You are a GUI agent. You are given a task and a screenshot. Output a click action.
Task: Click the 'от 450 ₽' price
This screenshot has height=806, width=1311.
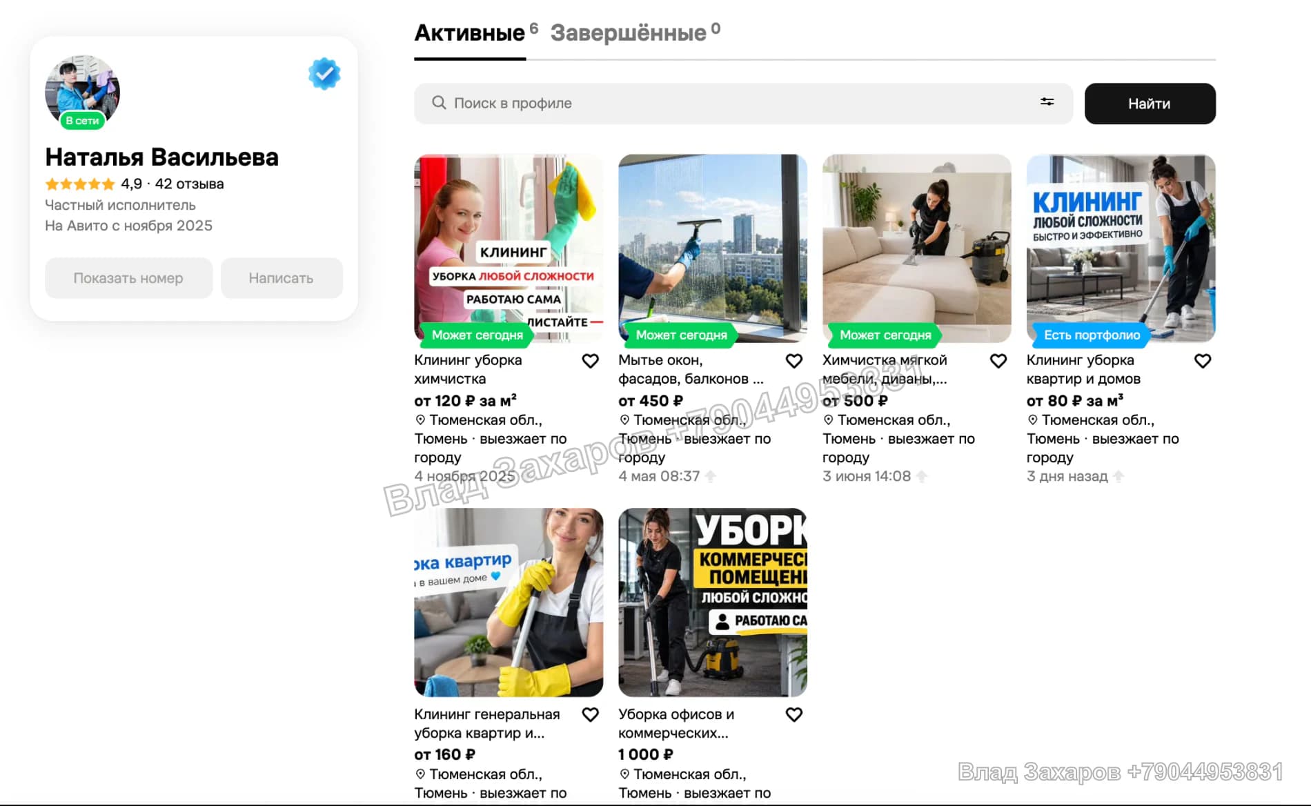point(651,401)
